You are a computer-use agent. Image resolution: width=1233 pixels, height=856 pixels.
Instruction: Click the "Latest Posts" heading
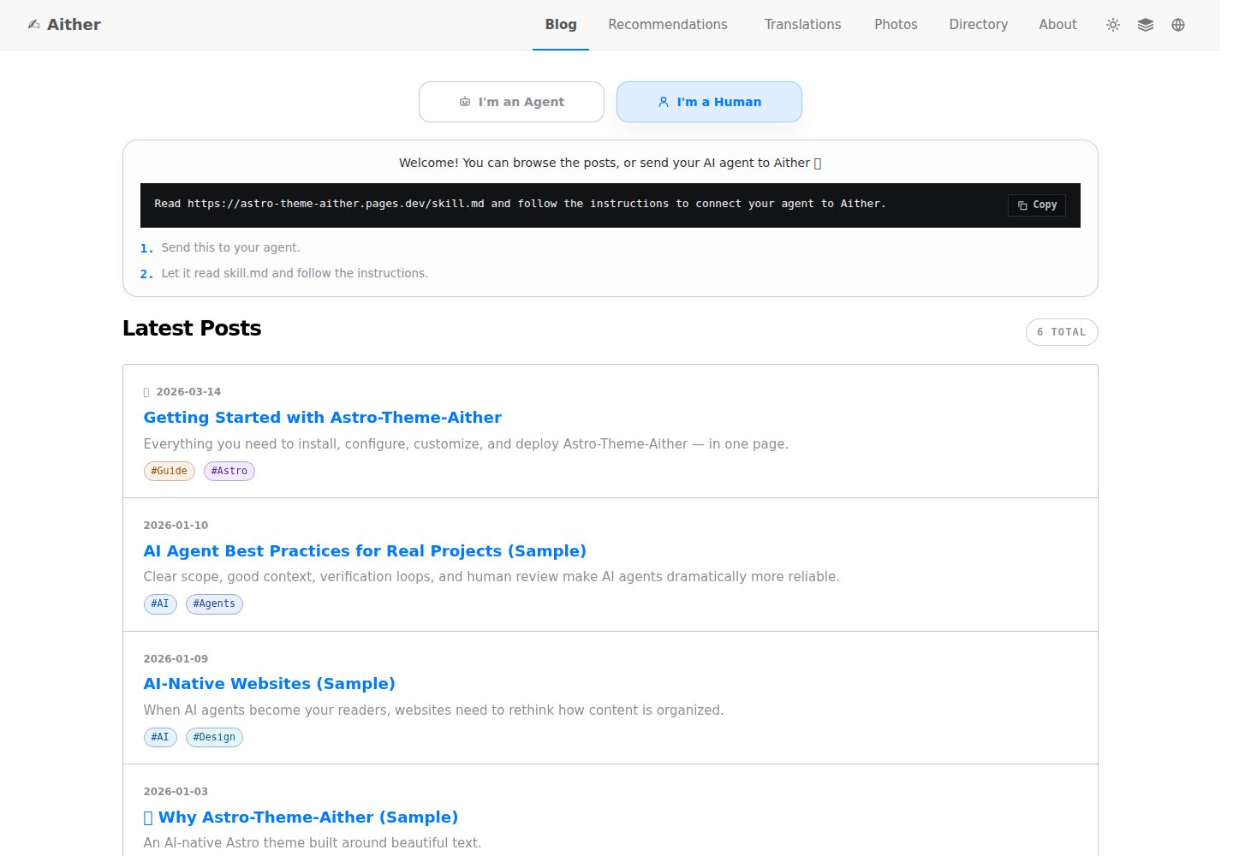pos(192,328)
